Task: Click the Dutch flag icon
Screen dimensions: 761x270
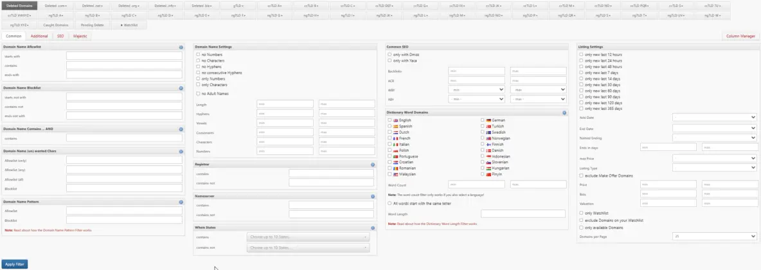Action: click(x=395, y=132)
